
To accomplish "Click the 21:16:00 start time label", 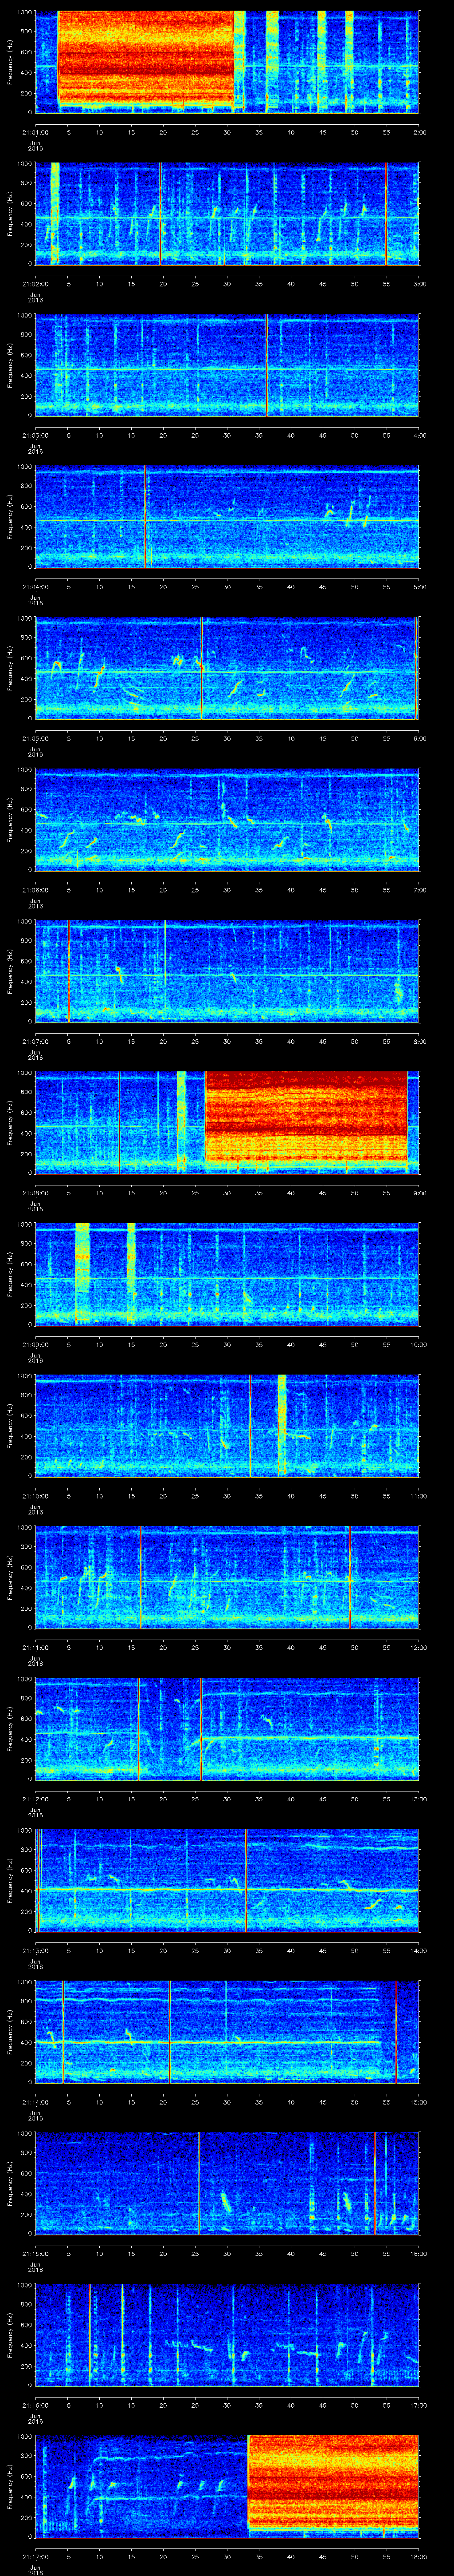I will click(35, 2405).
